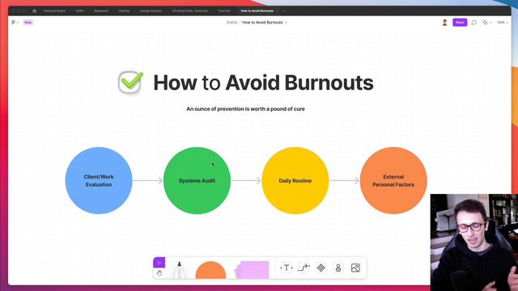Viewport: 518px width, 291px height.
Task: Switch to the 3D Emoji Pack, Gestures tab
Action: coord(190,11)
